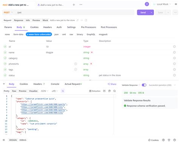This screenshot has height=142, width=179.
Task: Collapse response panel chevron
Action: [4, 84]
